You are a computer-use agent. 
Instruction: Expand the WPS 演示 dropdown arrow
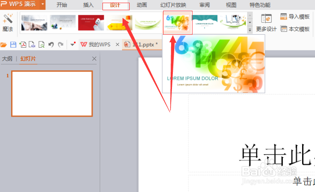pos(43,4)
